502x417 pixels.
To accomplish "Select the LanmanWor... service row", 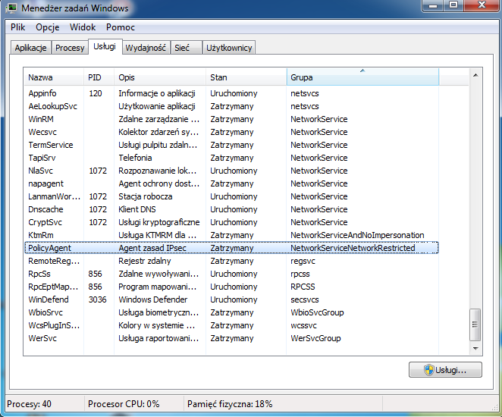I will pyautogui.click(x=231, y=196).
